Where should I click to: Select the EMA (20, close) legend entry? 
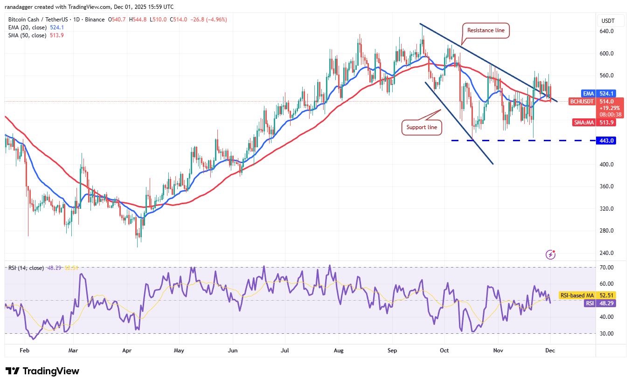(x=27, y=27)
